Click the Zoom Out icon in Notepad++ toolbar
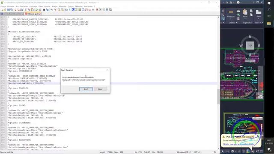The height and width of the screenshot is (154, 274). [55, 9]
